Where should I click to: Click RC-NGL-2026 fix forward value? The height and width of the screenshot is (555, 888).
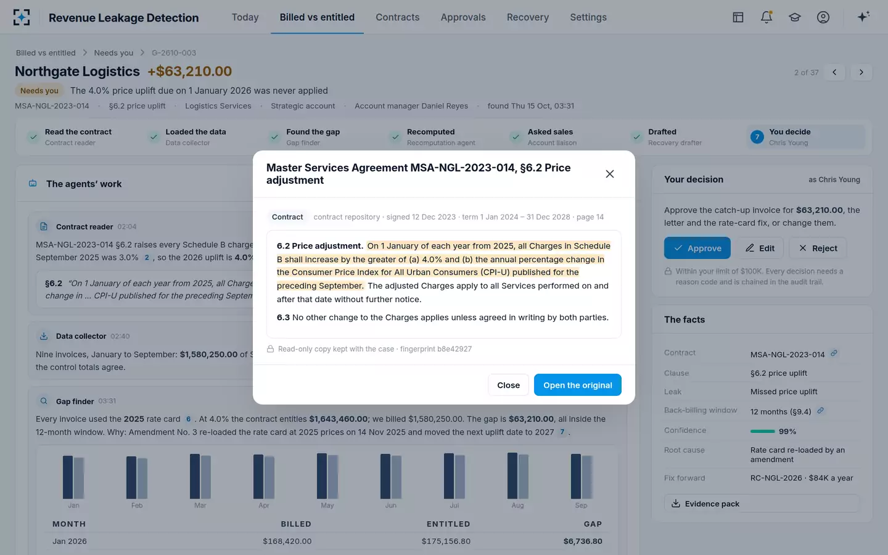pos(802,478)
